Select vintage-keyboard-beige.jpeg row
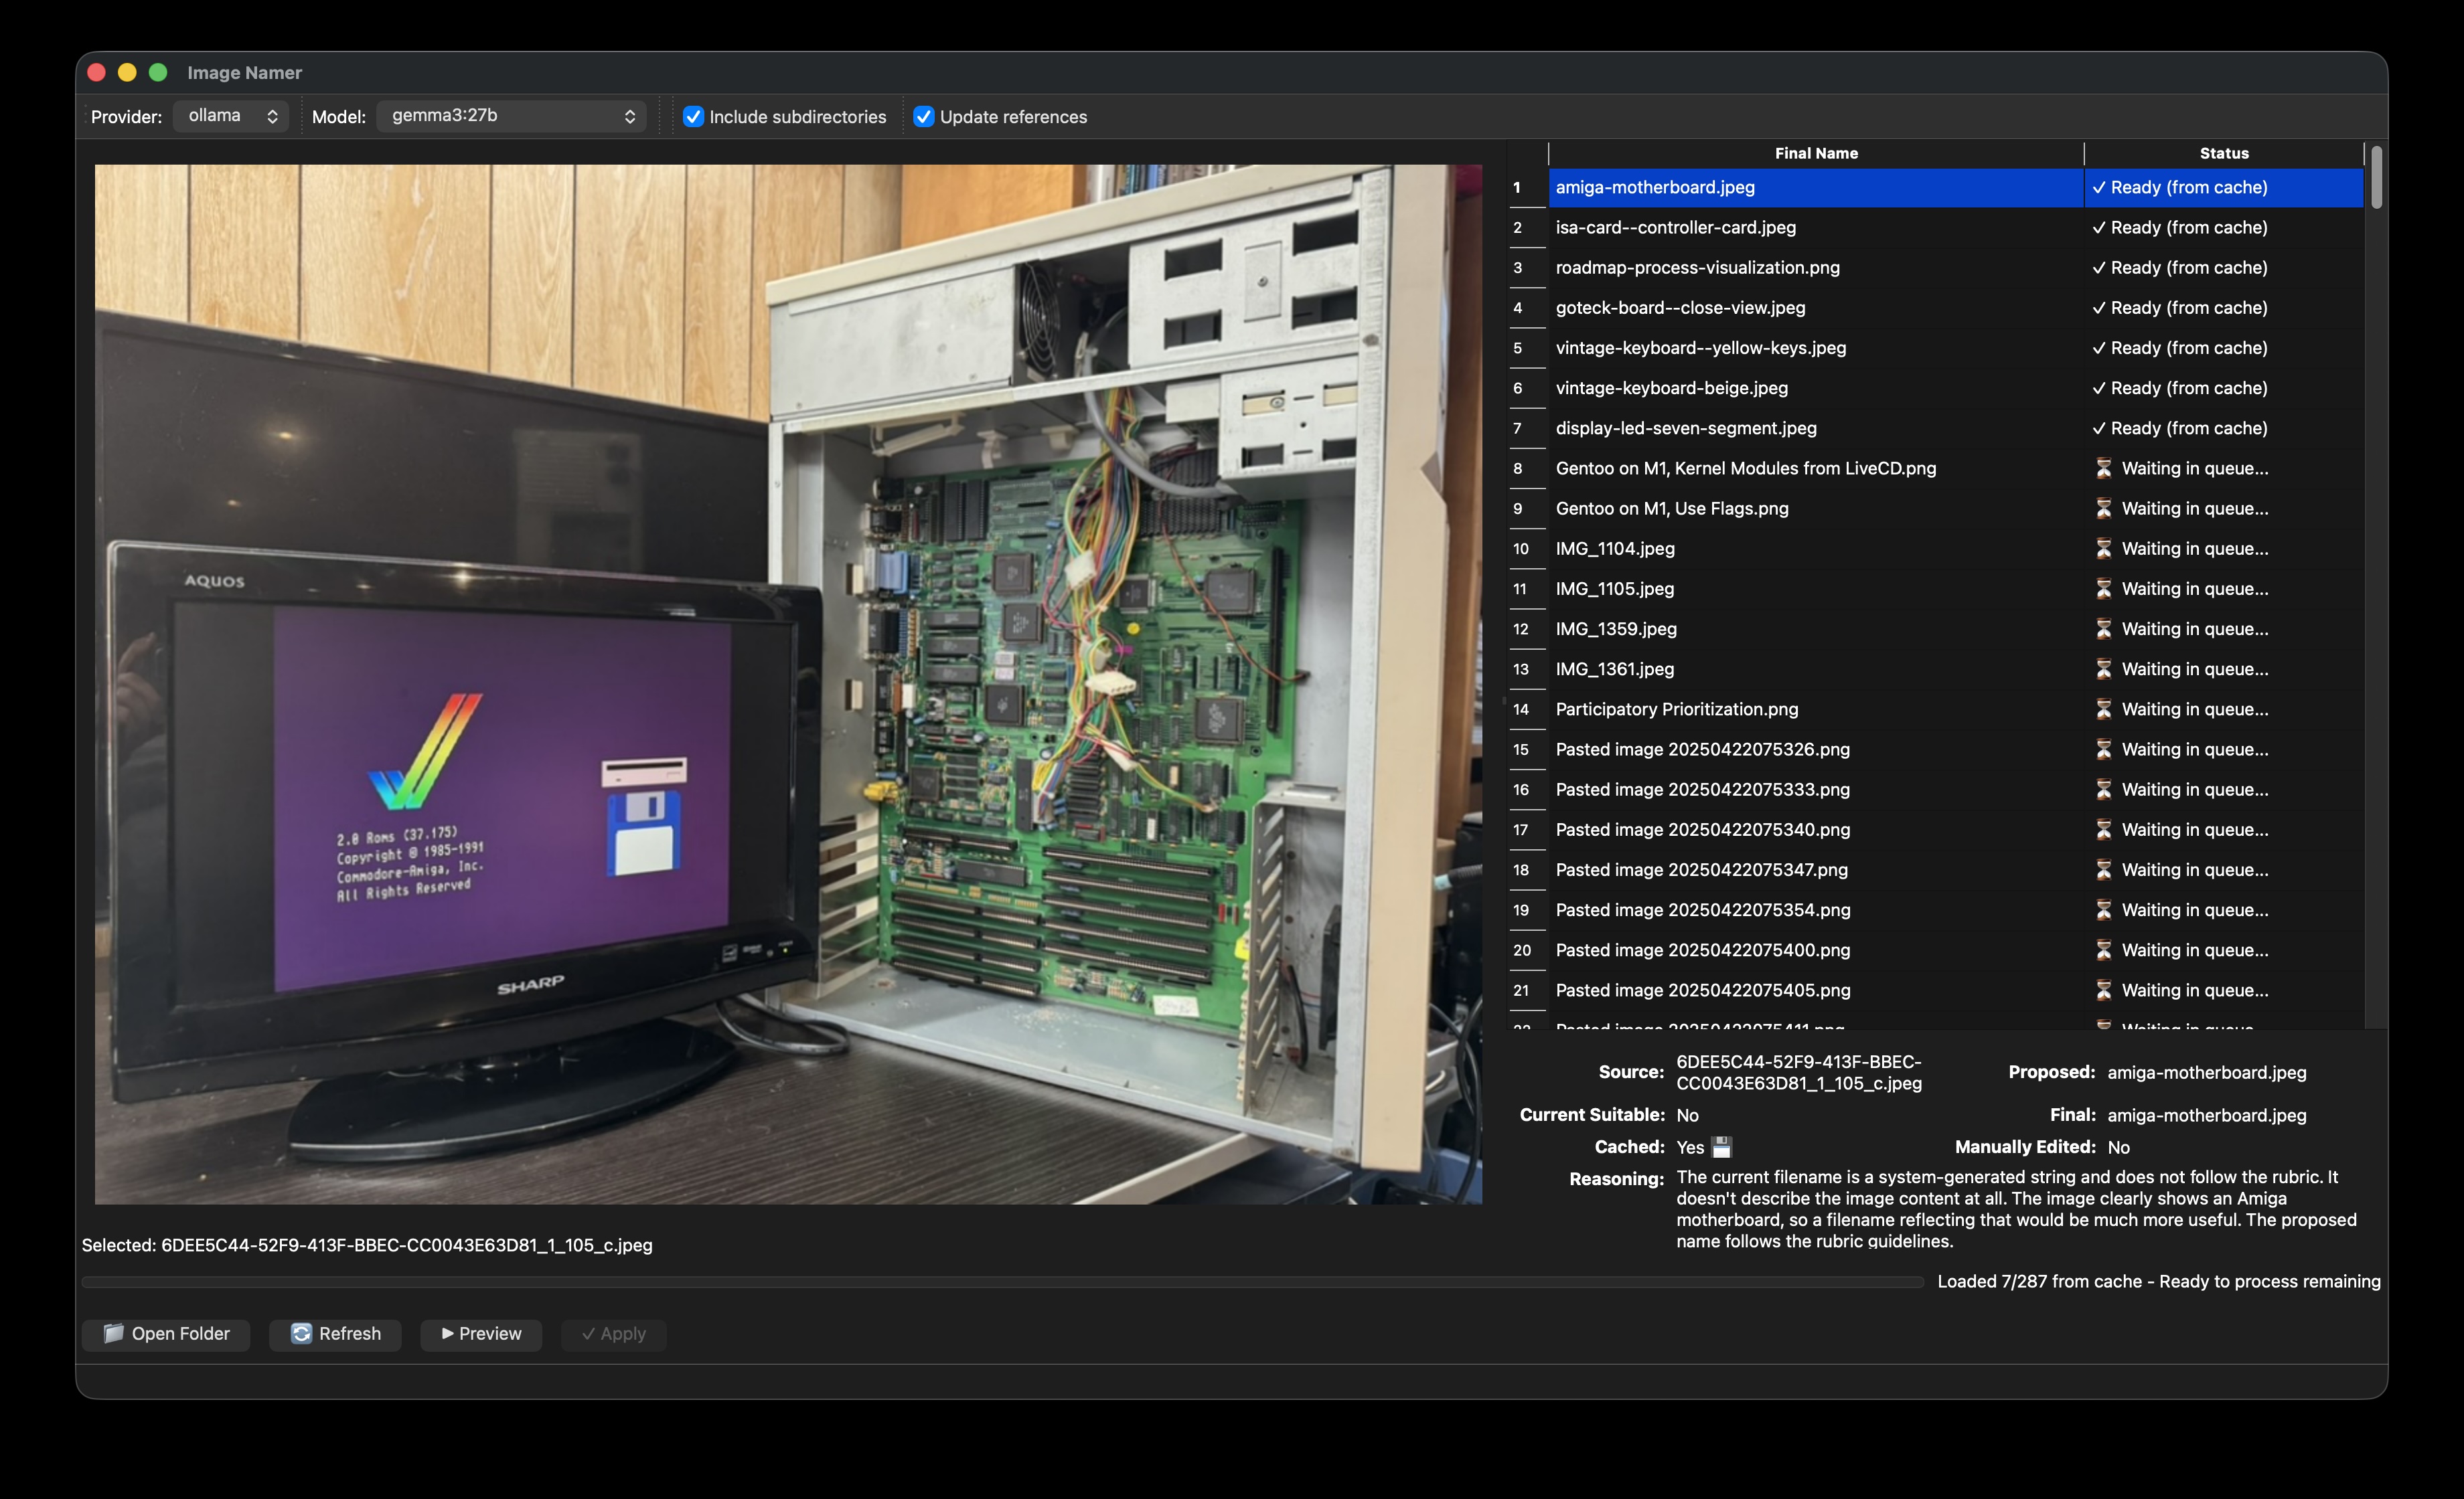The image size is (2464, 1499). pyautogui.click(x=1936, y=387)
